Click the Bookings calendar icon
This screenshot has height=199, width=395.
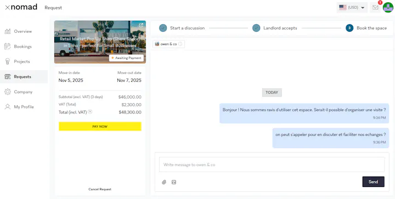click(x=8, y=47)
